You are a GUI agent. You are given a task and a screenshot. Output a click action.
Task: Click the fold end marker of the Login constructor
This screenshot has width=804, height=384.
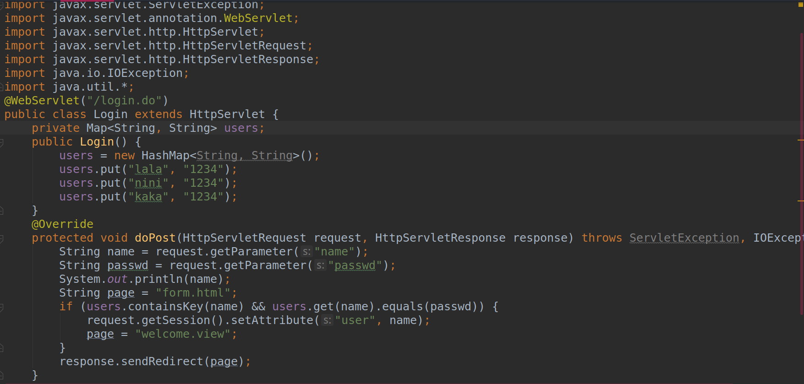coord(1,211)
